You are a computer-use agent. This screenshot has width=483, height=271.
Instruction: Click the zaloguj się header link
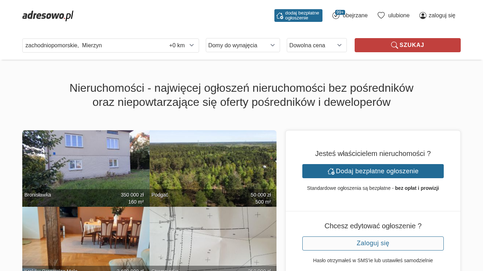point(442,16)
